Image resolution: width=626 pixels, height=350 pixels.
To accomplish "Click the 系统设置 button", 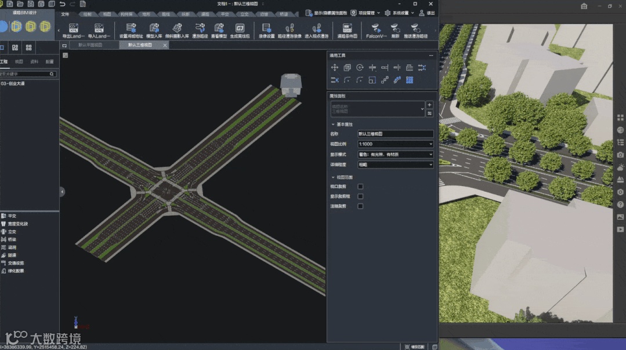I will pyautogui.click(x=400, y=13).
